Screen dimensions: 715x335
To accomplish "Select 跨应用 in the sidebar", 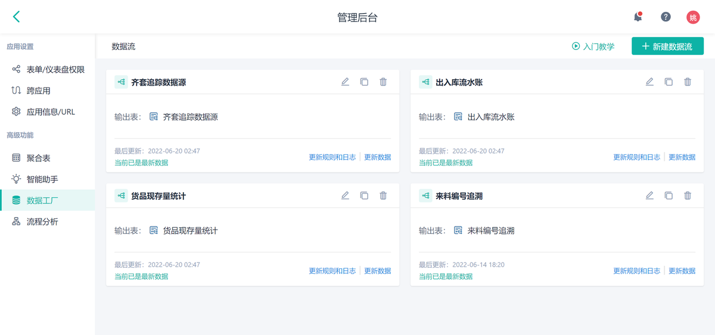I will [x=38, y=91].
